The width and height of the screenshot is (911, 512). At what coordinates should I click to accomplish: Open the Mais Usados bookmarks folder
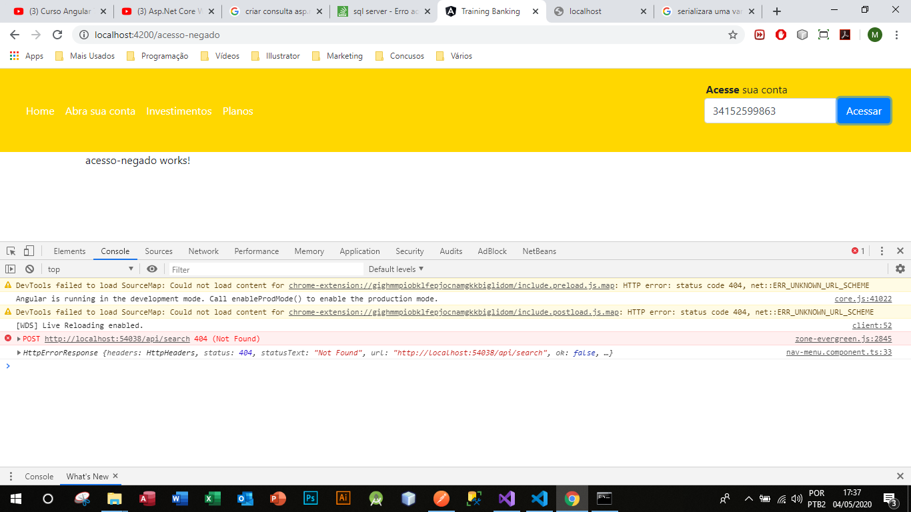click(85, 56)
